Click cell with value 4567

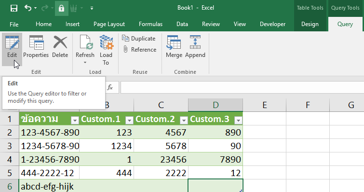[x=161, y=132]
